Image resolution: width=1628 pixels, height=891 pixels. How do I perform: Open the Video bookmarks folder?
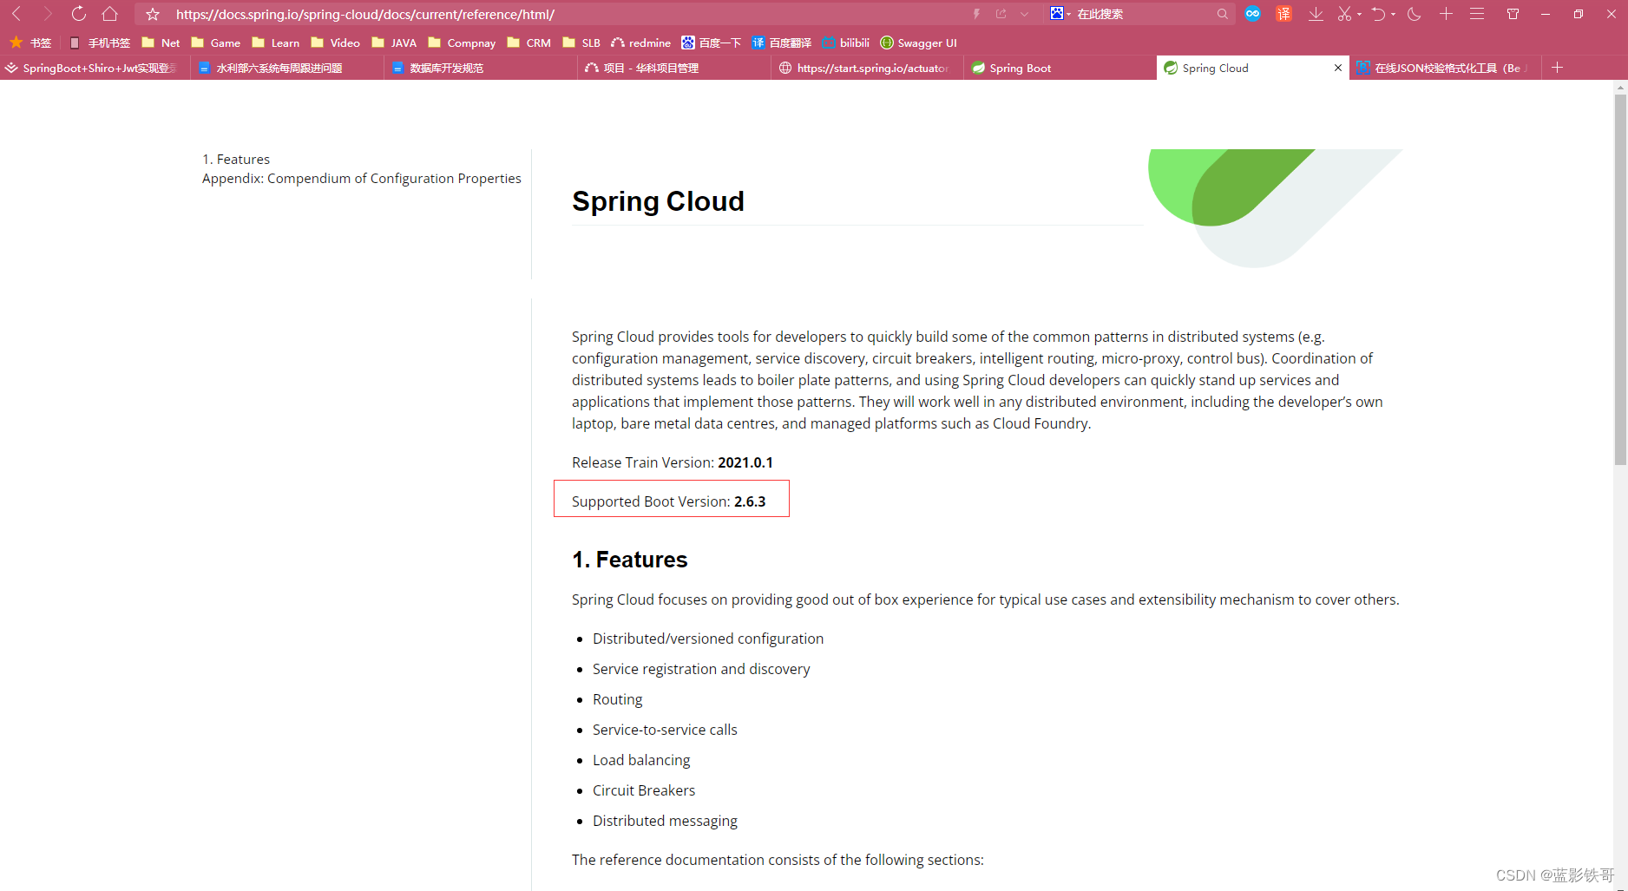coord(335,43)
